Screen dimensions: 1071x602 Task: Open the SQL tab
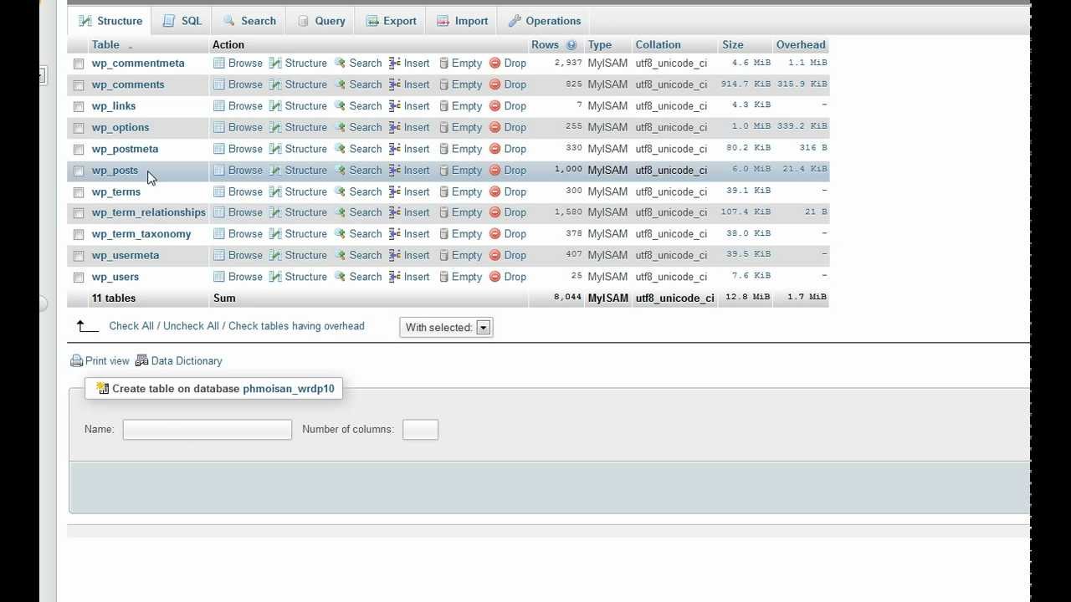coord(182,21)
